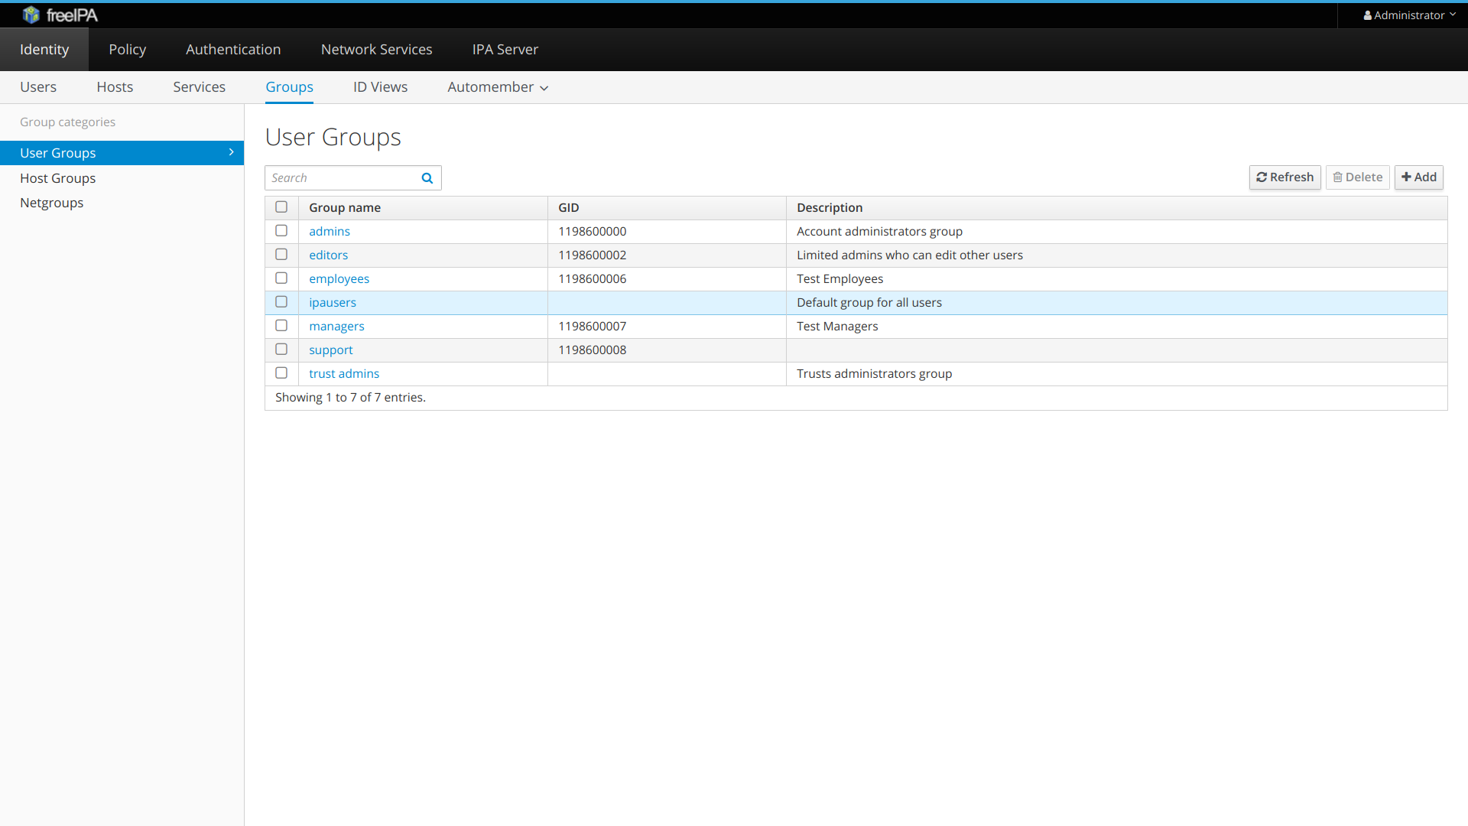The width and height of the screenshot is (1468, 826).
Task: Check the admins group checkbox
Action: [x=281, y=231]
